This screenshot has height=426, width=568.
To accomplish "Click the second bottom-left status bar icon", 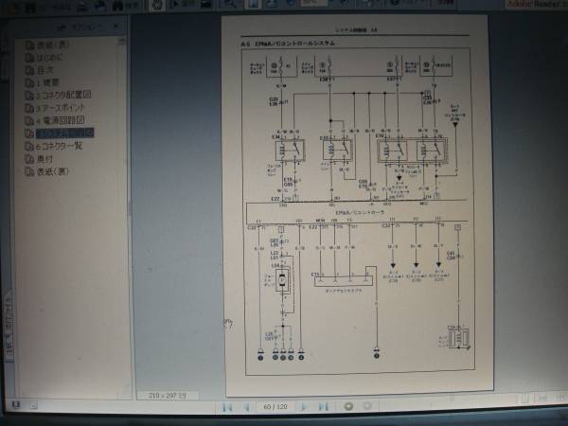I will (33, 405).
